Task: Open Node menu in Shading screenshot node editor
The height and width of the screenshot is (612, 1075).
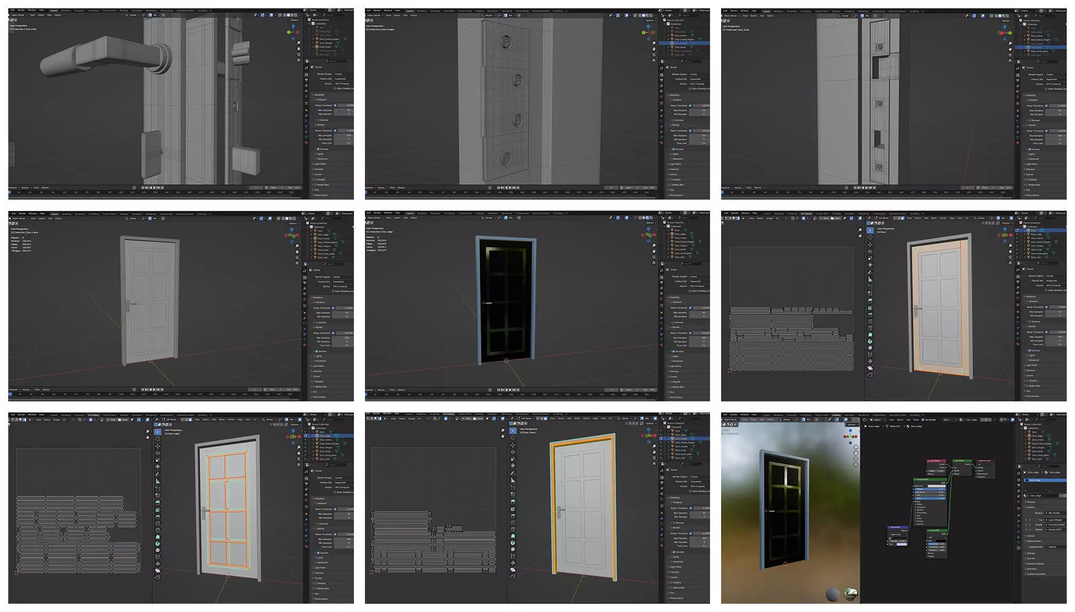Action: click(916, 420)
